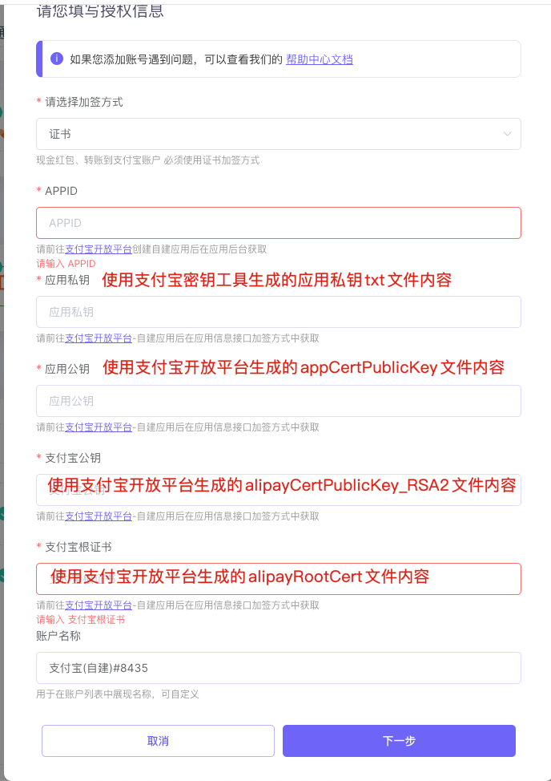The width and height of the screenshot is (551, 781).
Task: Click the blue info icon in the notice
Action: 57,59
